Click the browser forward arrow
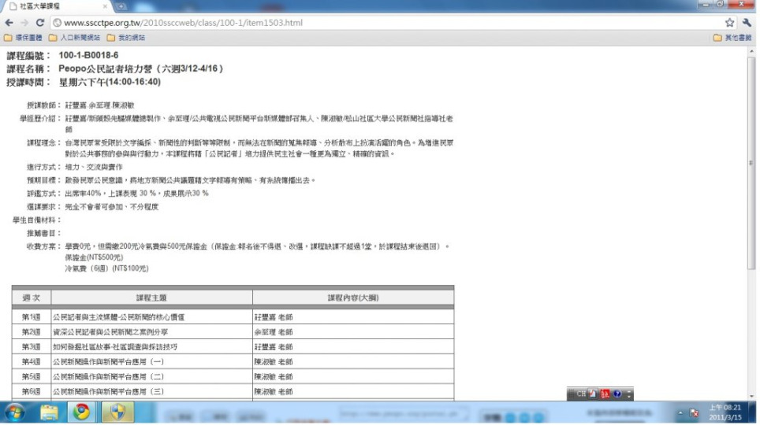The height and width of the screenshot is (425, 760). tap(24, 23)
